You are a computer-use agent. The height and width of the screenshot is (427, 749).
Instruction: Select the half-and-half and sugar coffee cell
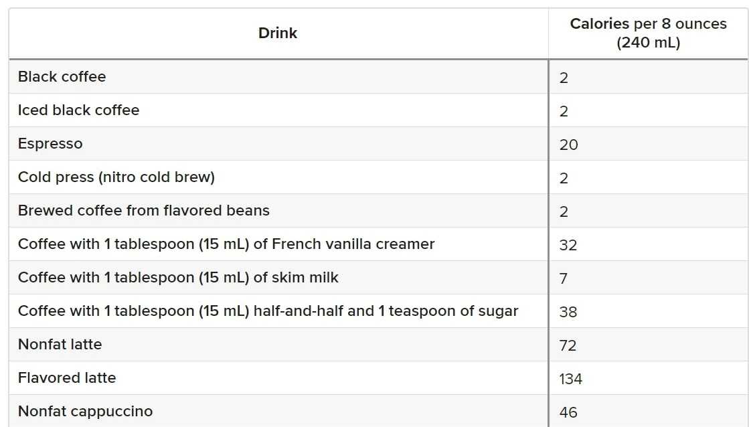click(268, 311)
